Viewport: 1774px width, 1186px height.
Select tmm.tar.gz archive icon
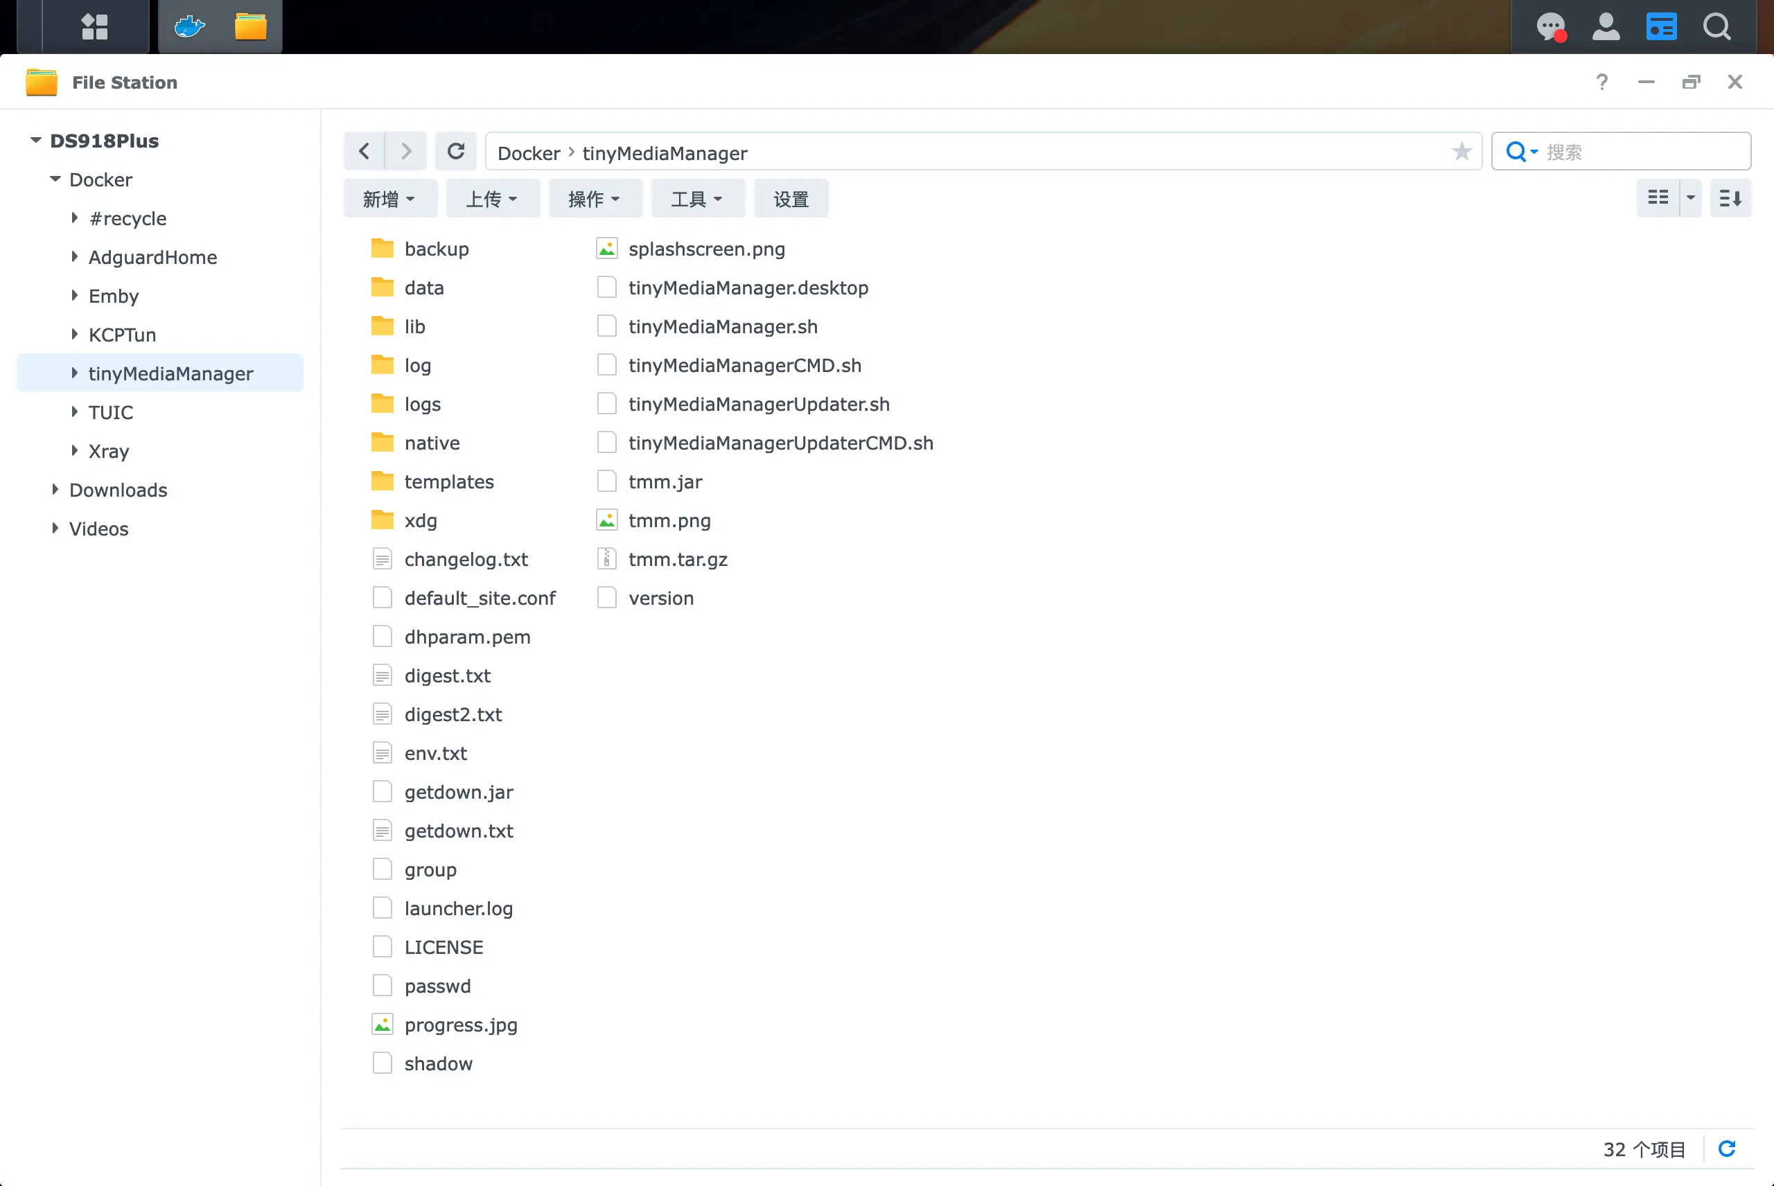pyautogui.click(x=607, y=559)
